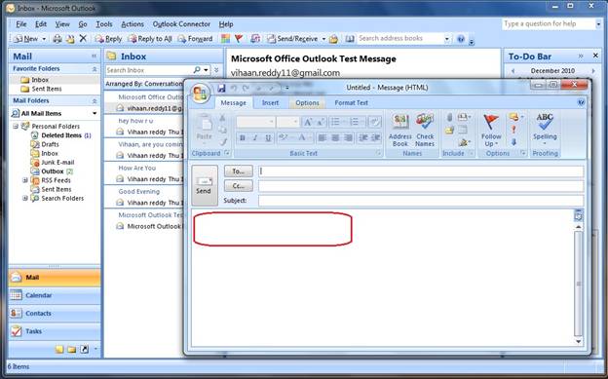Start the Spelling check
The image size is (608, 379).
pyautogui.click(x=545, y=131)
